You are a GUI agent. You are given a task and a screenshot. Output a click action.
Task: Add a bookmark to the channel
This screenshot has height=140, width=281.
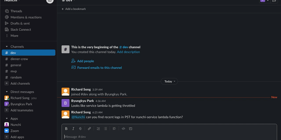(x=74, y=9)
